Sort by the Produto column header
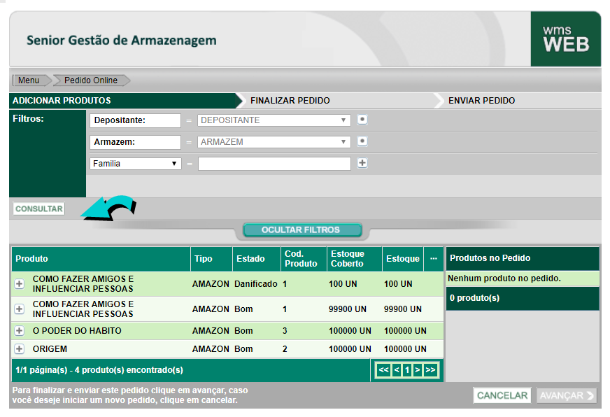Image resolution: width=610 pixels, height=417 pixels. coord(101,259)
